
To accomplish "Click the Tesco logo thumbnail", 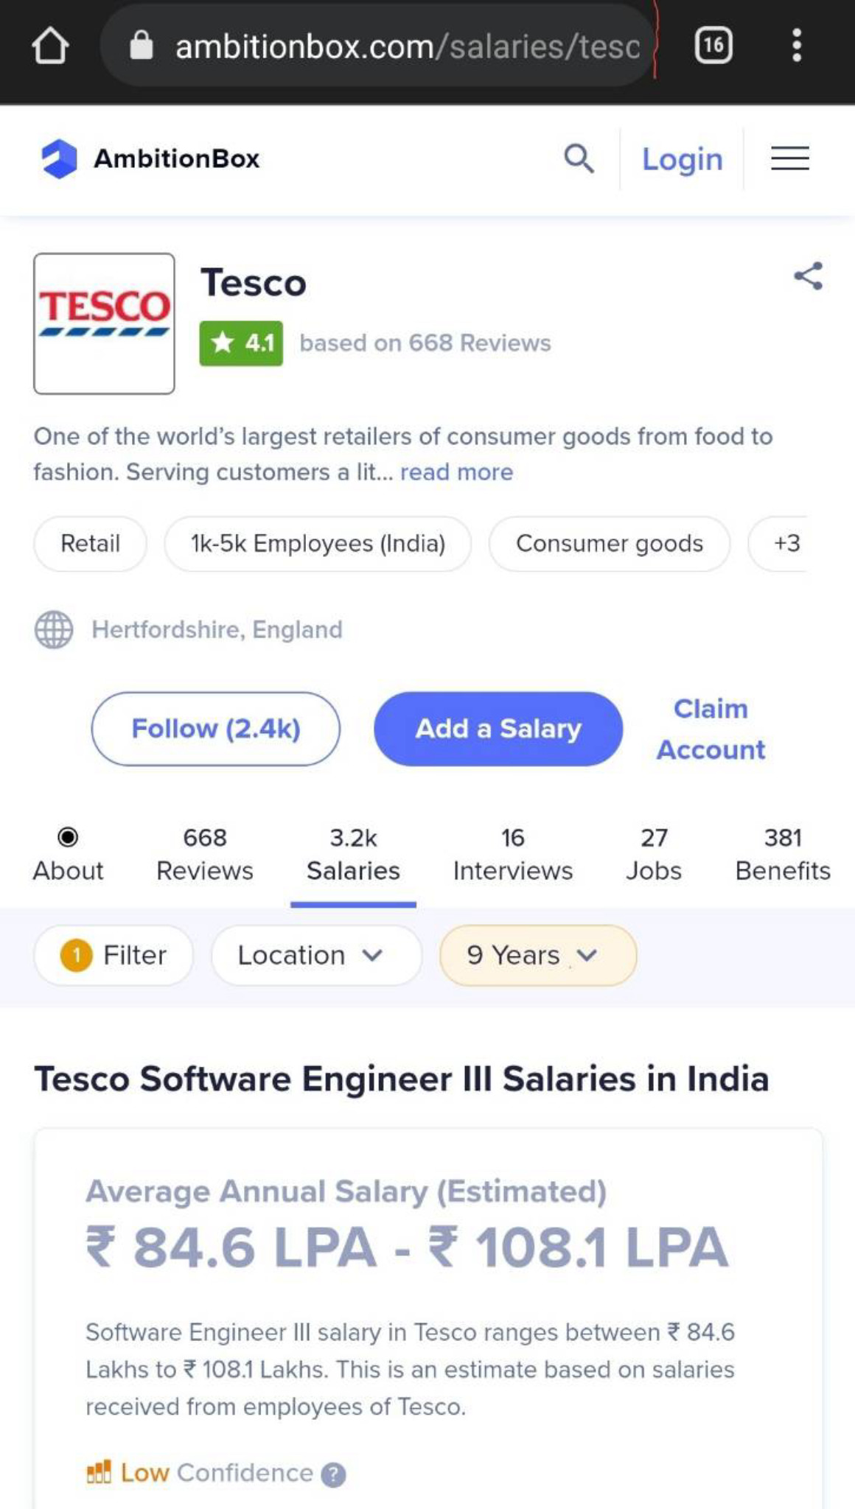I will [x=104, y=323].
